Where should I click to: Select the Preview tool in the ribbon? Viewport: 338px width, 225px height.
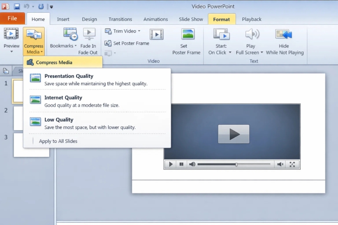(11, 39)
